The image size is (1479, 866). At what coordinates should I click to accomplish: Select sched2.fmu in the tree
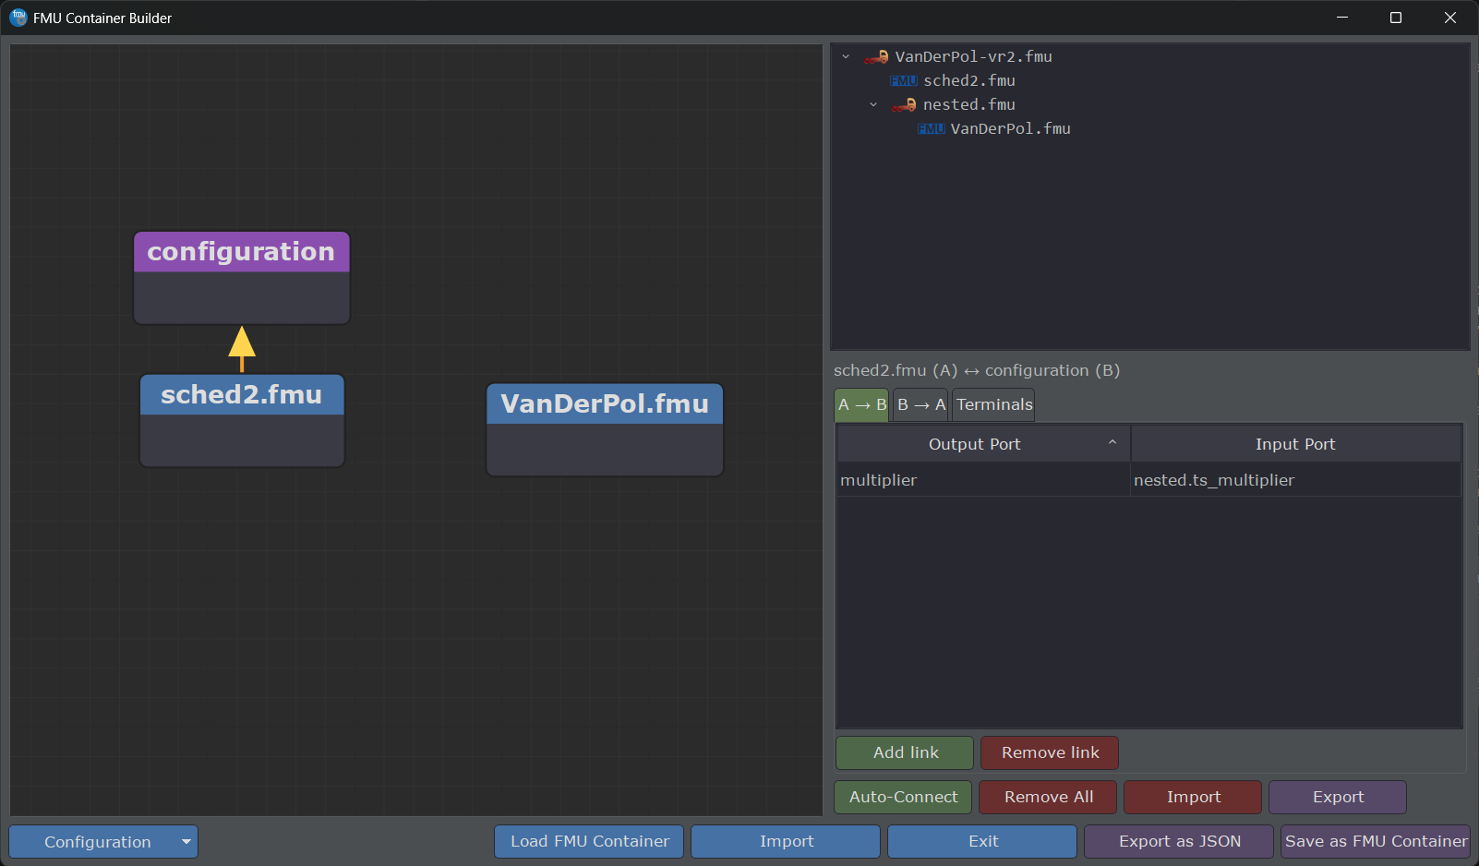(x=969, y=81)
